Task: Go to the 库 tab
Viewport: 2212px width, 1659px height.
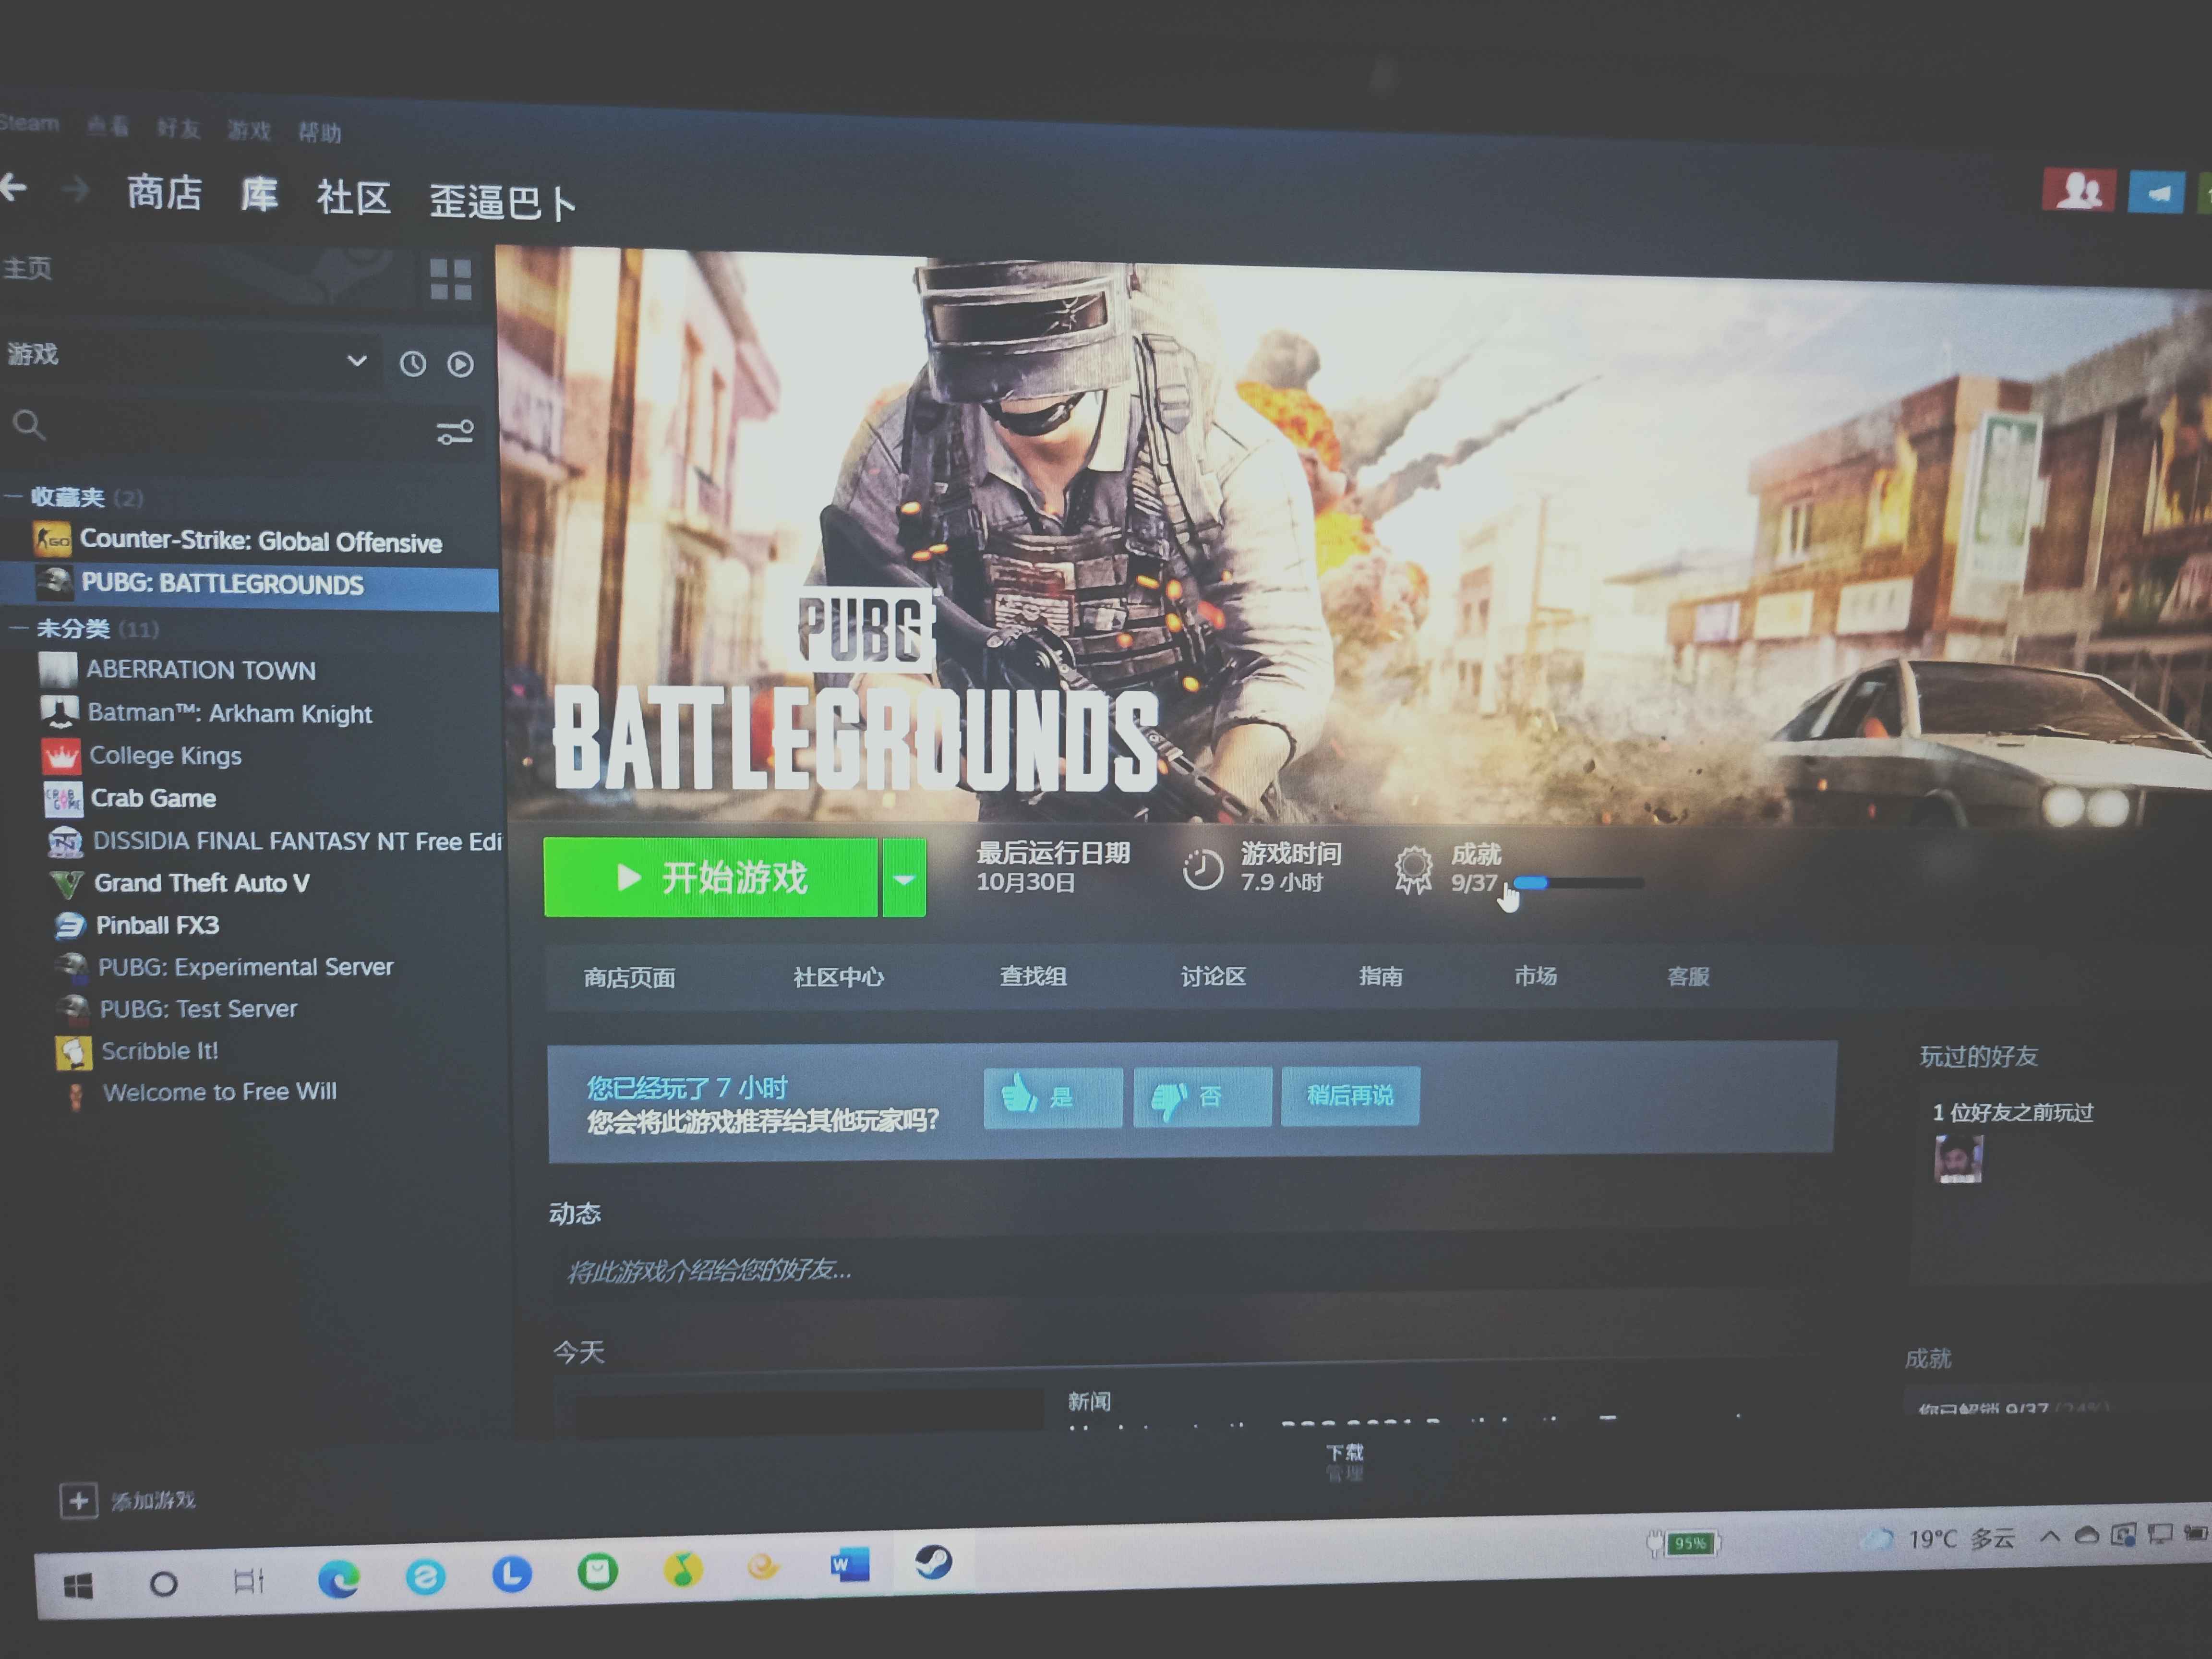Action: pos(259,194)
